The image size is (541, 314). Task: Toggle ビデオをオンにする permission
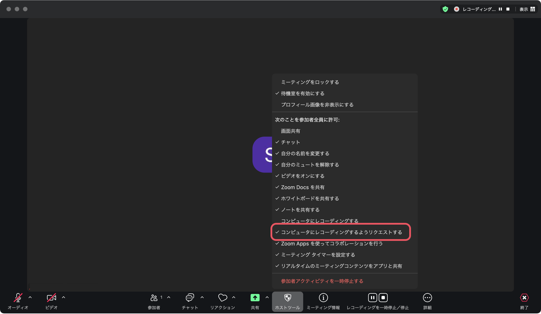[345, 176]
